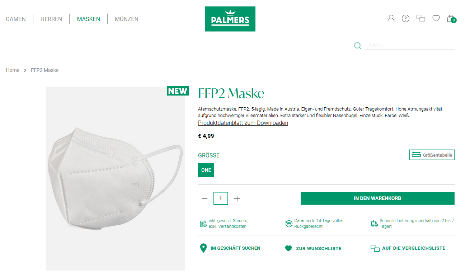
Task: Open the Größentabelle size chart
Action: coord(432,155)
